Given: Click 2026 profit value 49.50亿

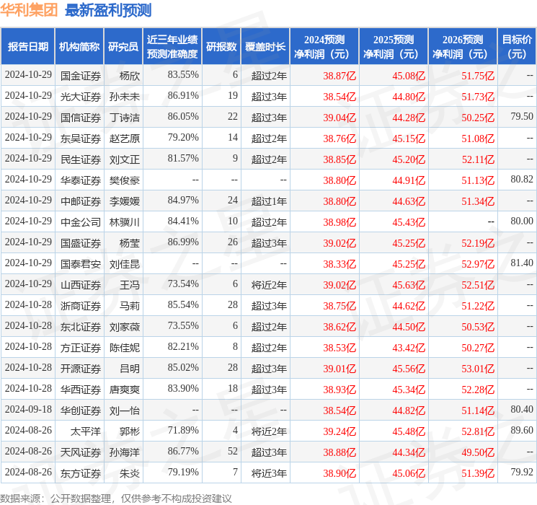Looking at the screenshot, I should tap(478, 452).
